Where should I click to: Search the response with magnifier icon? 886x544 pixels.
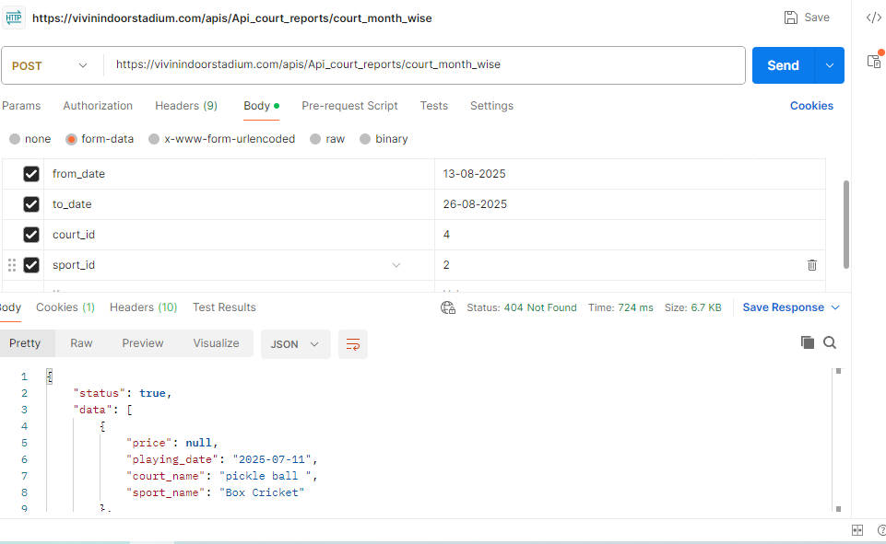coord(830,342)
